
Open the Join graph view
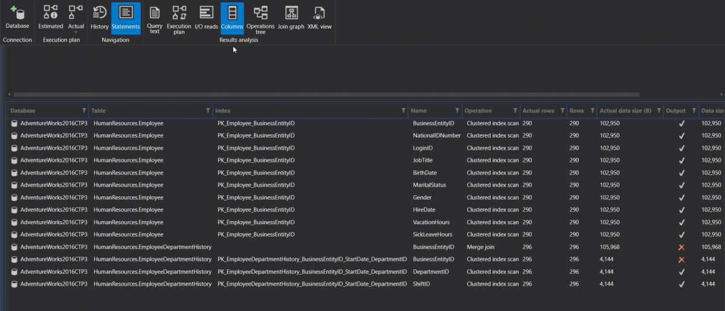pyautogui.click(x=291, y=17)
